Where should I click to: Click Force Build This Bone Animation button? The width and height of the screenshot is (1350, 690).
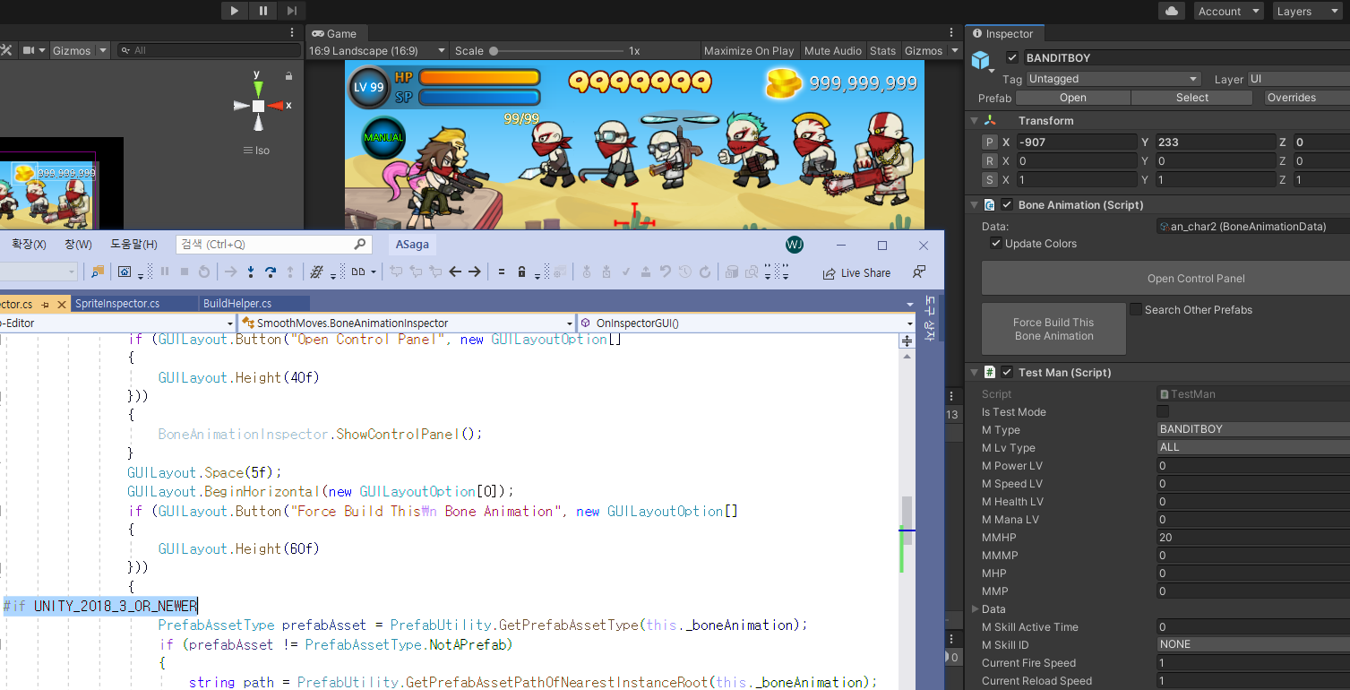pos(1053,329)
